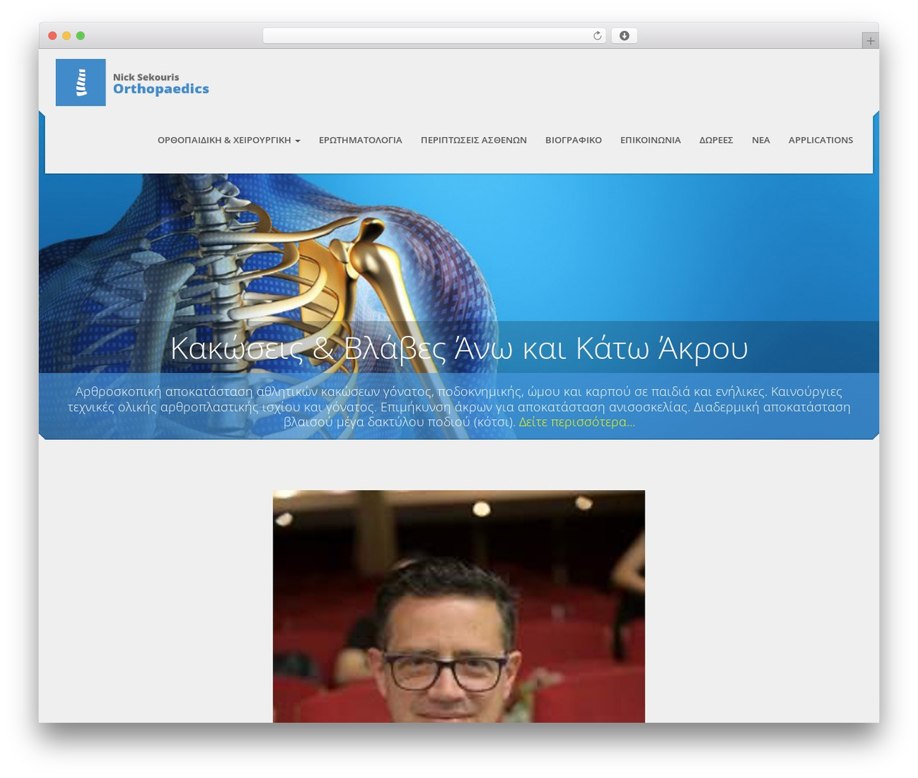Open the ΕΡΩΤΗΜΑΤΟΛΟΓΙΑ menu item
Image resolution: width=918 pixels, height=778 pixels.
pyautogui.click(x=360, y=140)
